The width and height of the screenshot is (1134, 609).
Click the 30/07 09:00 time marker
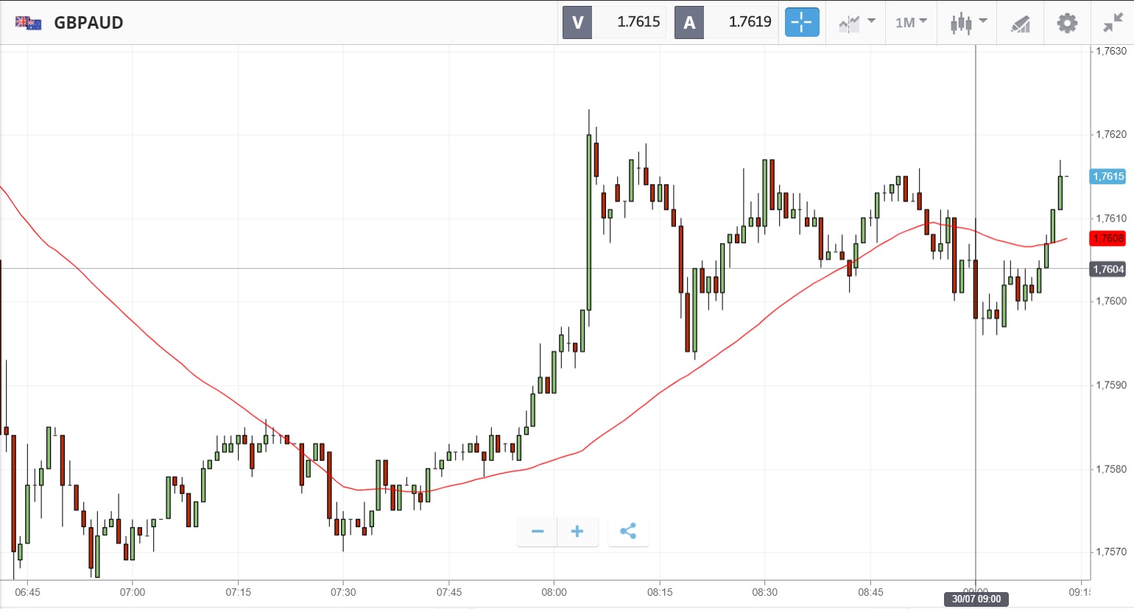click(x=976, y=599)
